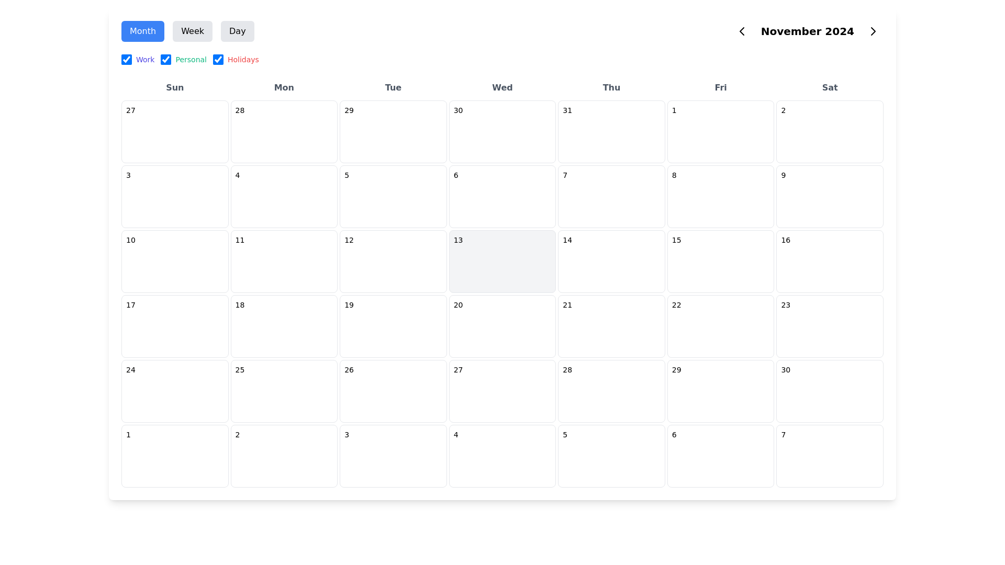
Task: Switch to Day view
Action: (x=237, y=31)
